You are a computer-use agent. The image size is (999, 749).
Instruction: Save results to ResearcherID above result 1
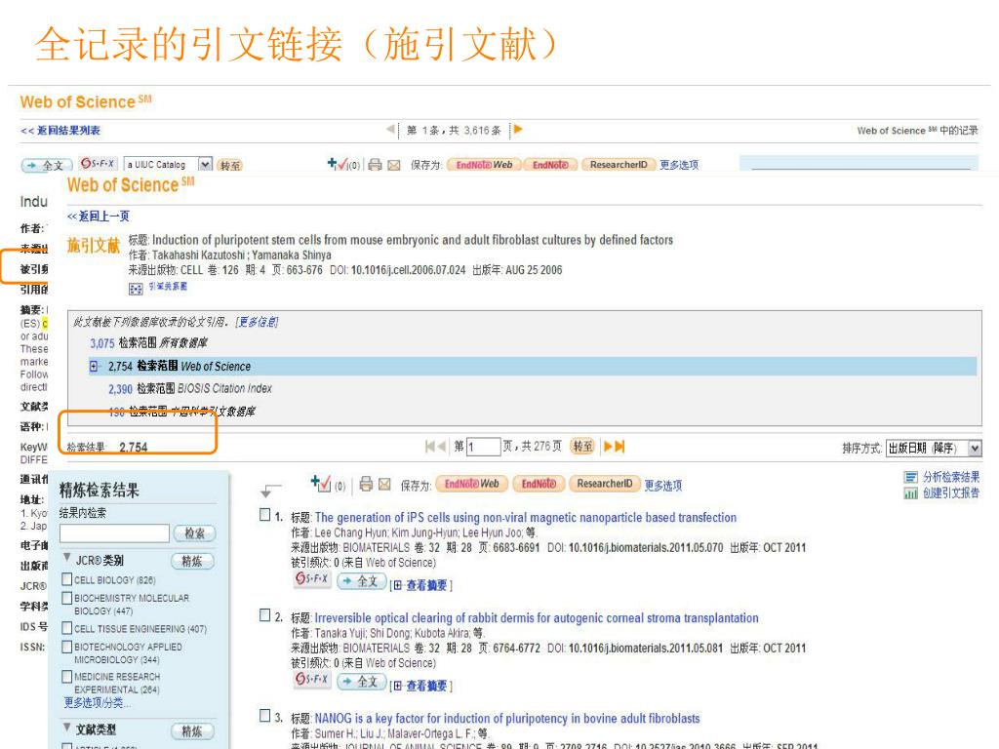604,484
